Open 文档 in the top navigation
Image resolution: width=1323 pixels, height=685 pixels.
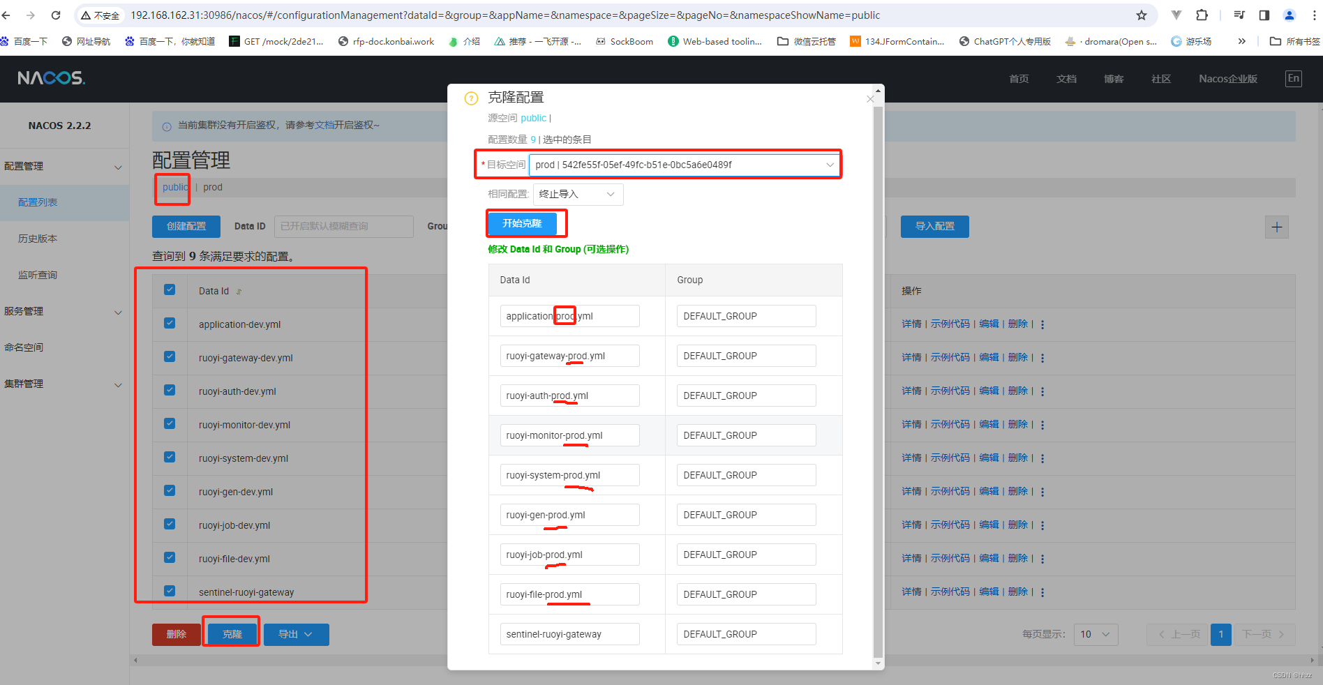[x=1066, y=79]
